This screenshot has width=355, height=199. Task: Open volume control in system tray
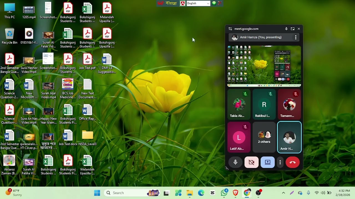click(x=323, y=193)
